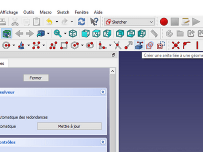Click the Fermer button

36,78
